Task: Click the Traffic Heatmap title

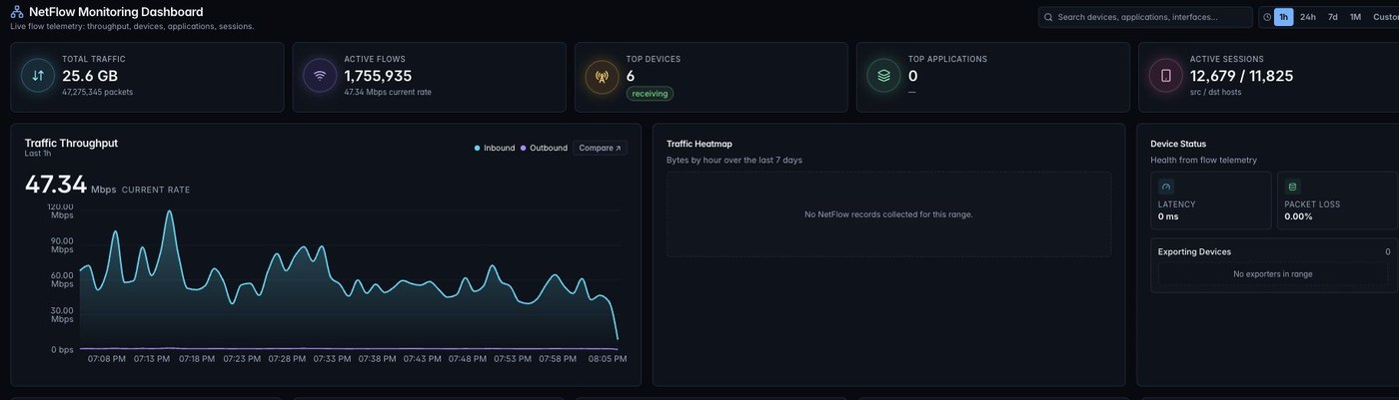Action: click(x=699, y=144)
